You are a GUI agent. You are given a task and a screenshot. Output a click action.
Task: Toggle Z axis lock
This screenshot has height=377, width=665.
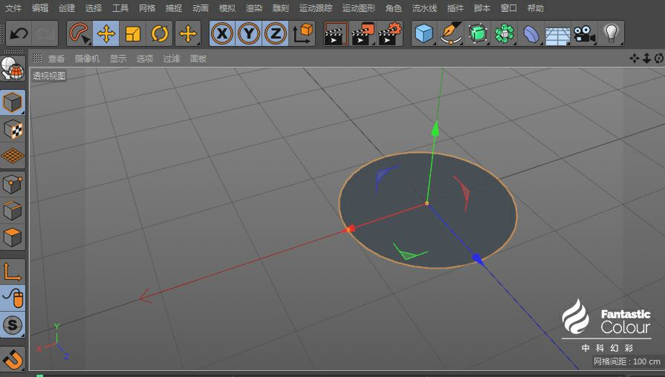coord(276,33)
